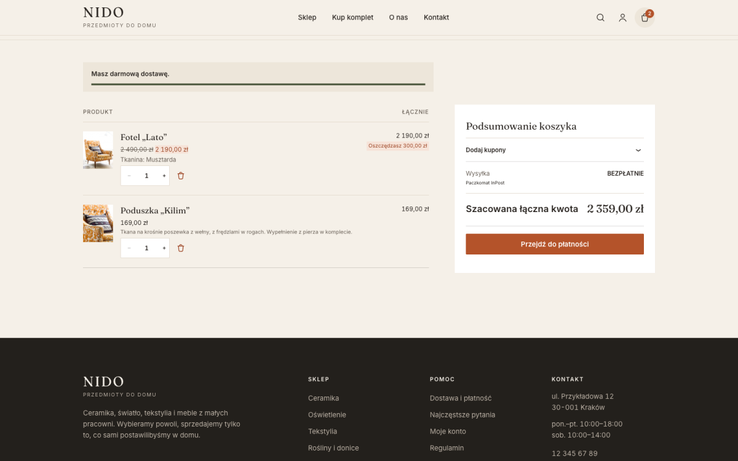The image size is (738, 461).
Task: Click the Masz darmową dostawę notice text
Action: click(x=130, y=74)
